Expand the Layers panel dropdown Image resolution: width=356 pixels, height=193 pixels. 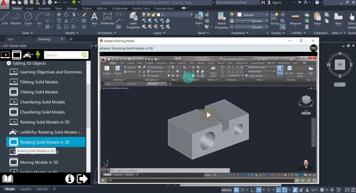(159, 33)
